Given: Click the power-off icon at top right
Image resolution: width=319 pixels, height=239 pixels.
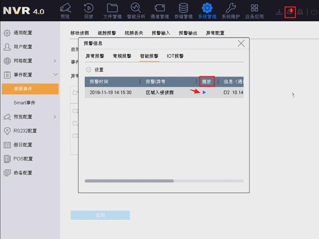Looking at the screenshot, I should point(313,12).
